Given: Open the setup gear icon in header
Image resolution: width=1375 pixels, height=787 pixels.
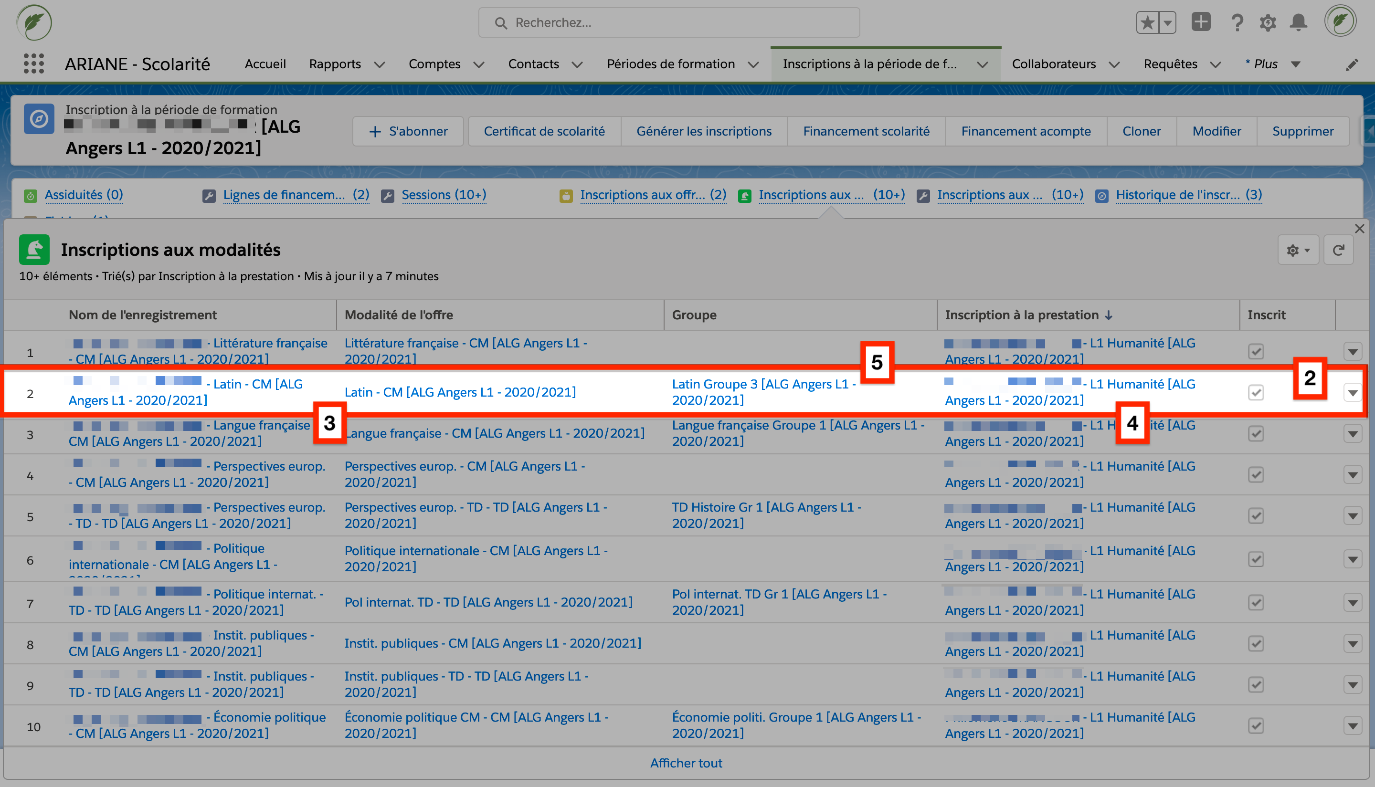Looking at the screenshot, I should click(x=1268, y=23).
